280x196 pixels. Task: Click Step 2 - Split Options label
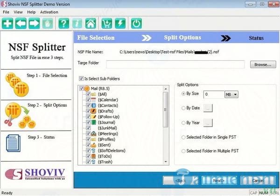coord(47,105)
